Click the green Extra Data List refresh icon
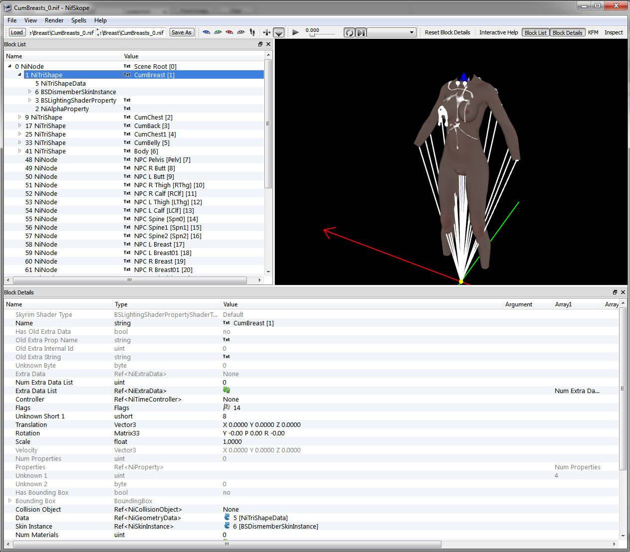This screenshot has width=630, height=552. (226, 391)
